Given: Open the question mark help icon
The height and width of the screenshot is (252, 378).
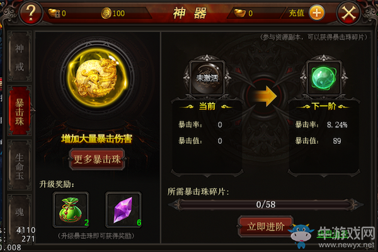Looking at the screenshot, I should click(31, 13).
